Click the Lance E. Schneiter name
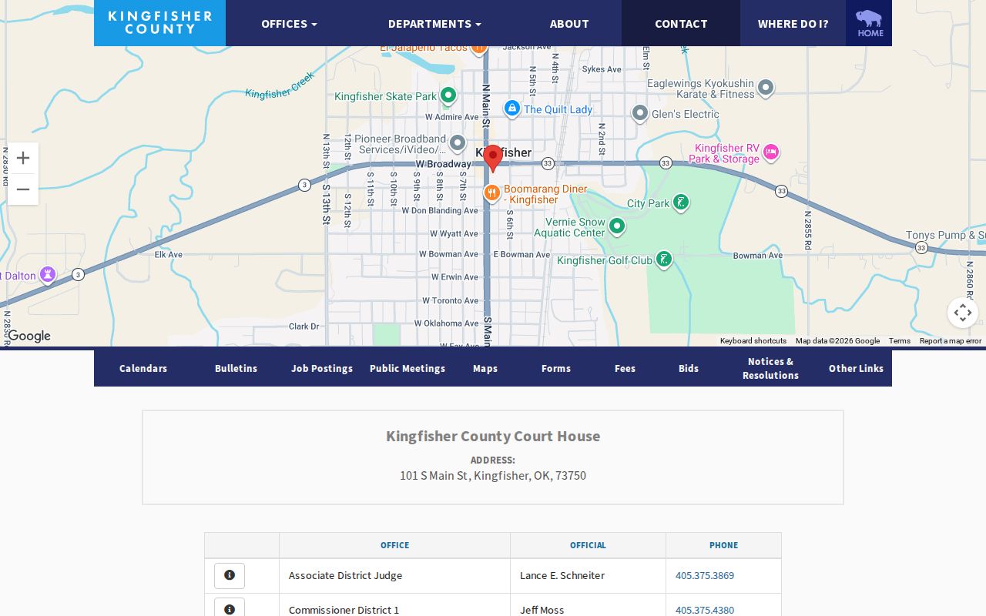The width and height of the screenshot is (986, 616). click(562, 575)
